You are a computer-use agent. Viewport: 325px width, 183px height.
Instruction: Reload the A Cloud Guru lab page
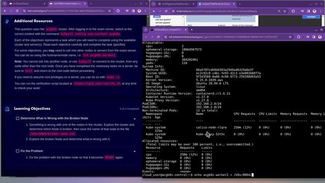[17, 11]
